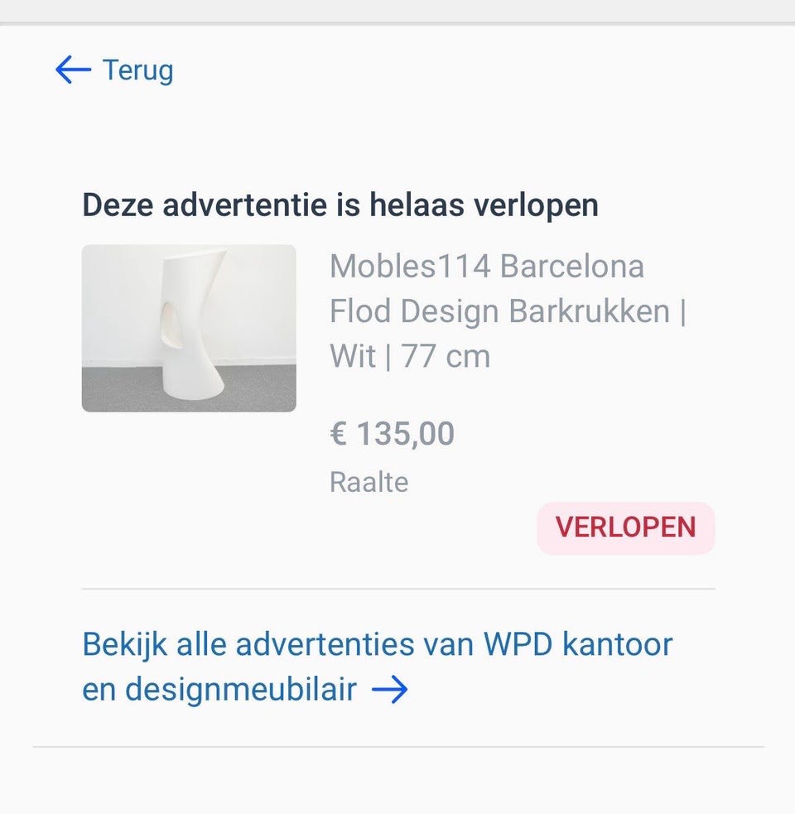Click the 'Wit | 77 cm' title line
Viewport: 795px width, 814px height.
[x=410, y=357]
